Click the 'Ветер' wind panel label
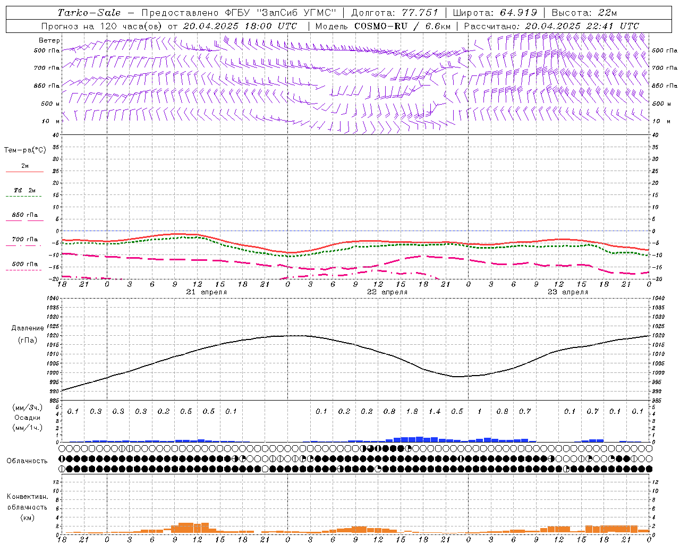The width and height of the screenshot is (680, 544). point(49,40)
